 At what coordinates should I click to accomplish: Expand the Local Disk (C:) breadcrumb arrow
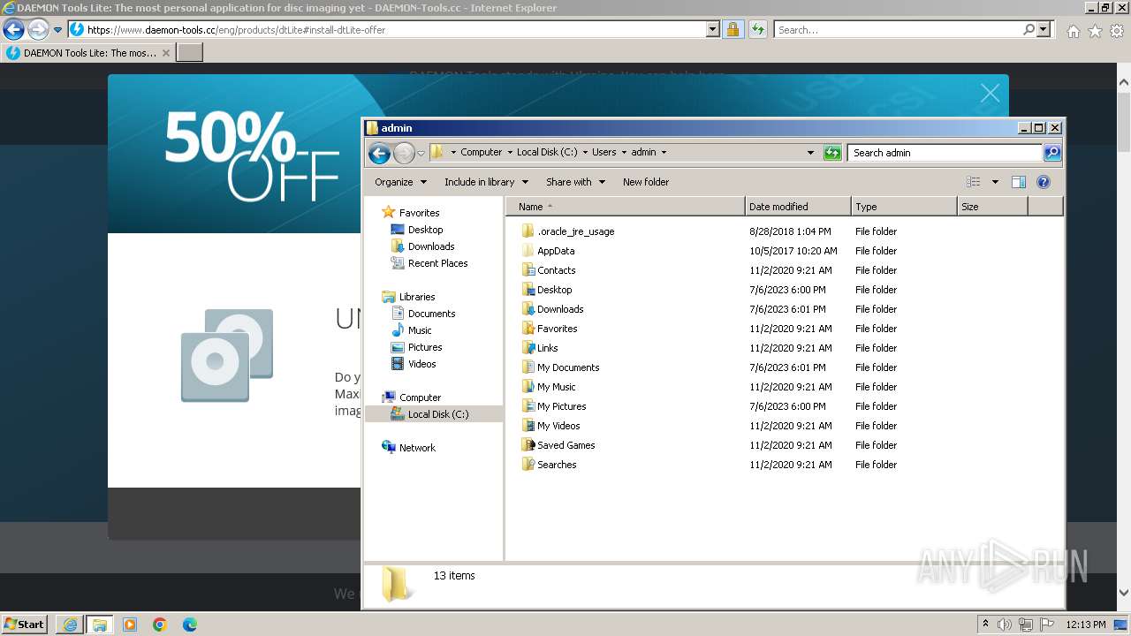585,152
